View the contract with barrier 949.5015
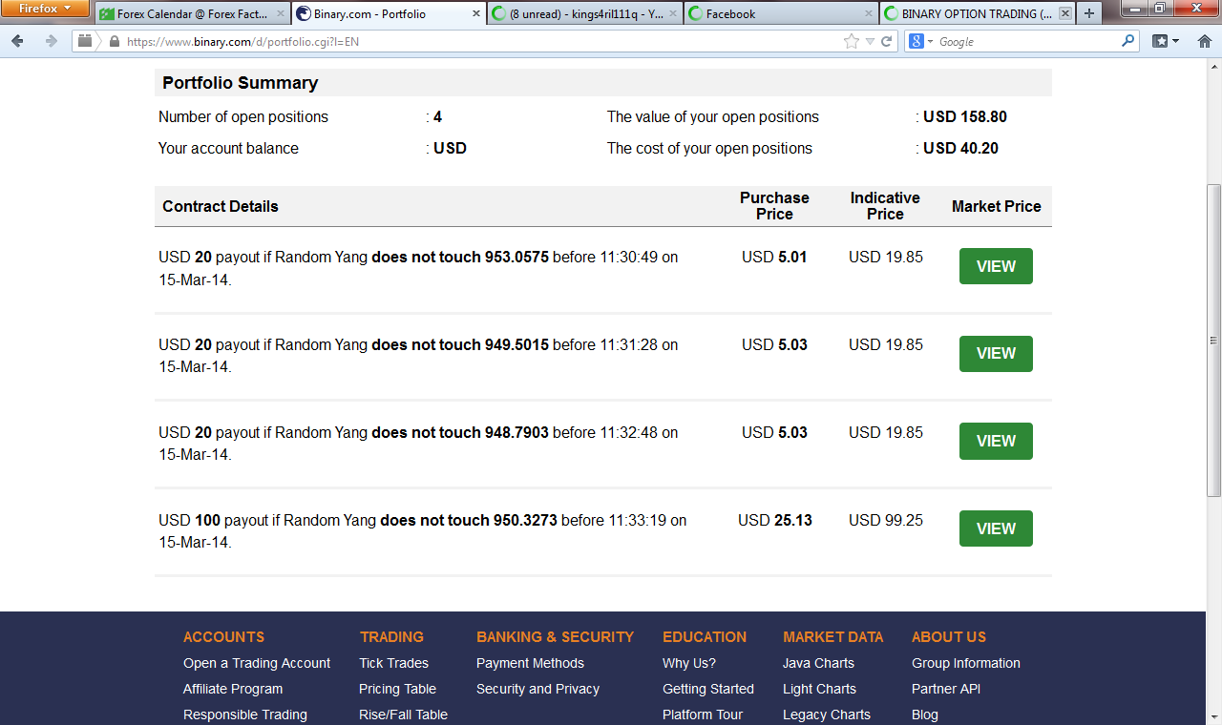This screenshot has width=1222, height=725. point(996,354)
